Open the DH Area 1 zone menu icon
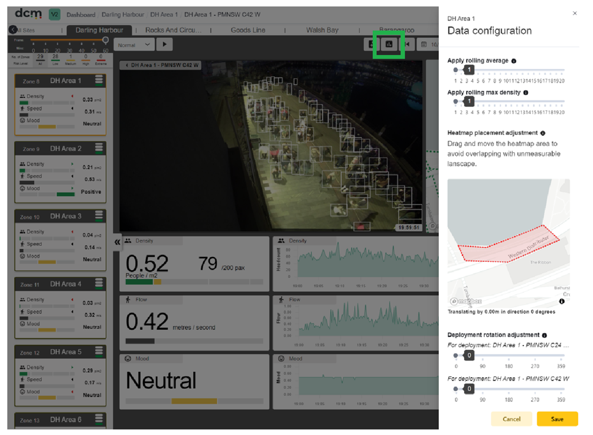The width and height of the screenshot is (593, 435). tap(99, 80)
